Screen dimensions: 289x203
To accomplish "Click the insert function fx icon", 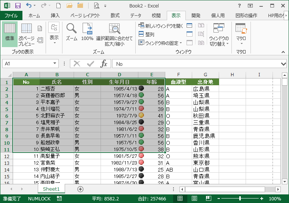I will click(x=104, y=64).
